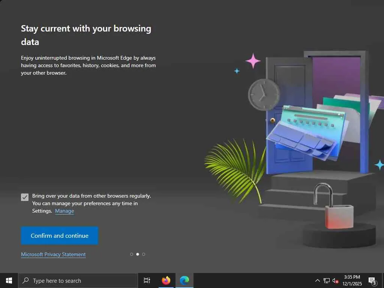This screenshot has width=384, height=288.
Task: Click the search magnifier icon in taskbar
Action: (25, 280)
